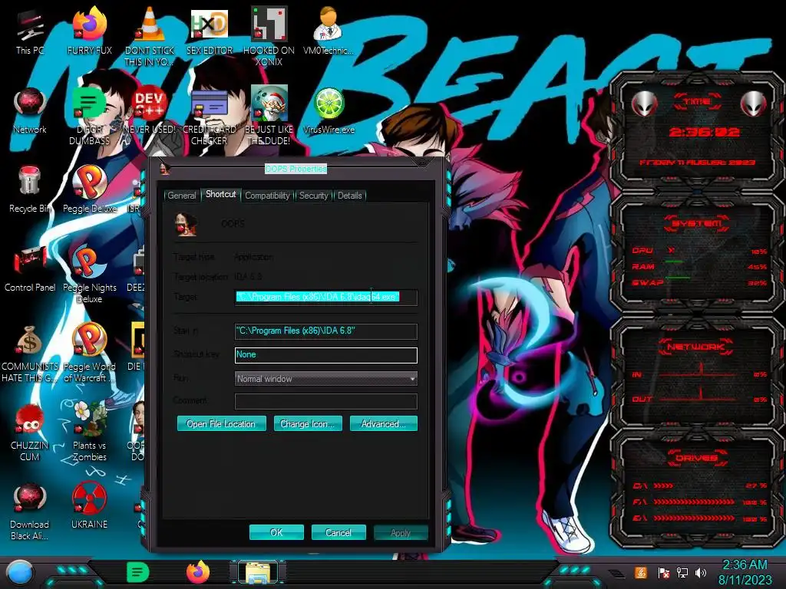Select the Download Black Ali desktop icon
The image size is (786, 589).
(30, 511)
